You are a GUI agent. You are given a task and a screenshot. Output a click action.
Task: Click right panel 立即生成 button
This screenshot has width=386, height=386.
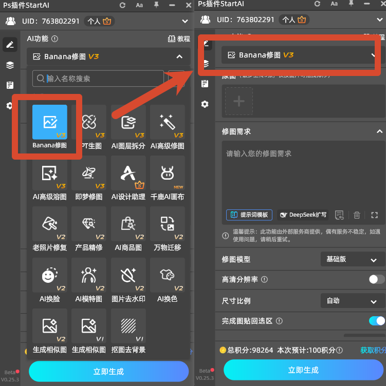303,370
